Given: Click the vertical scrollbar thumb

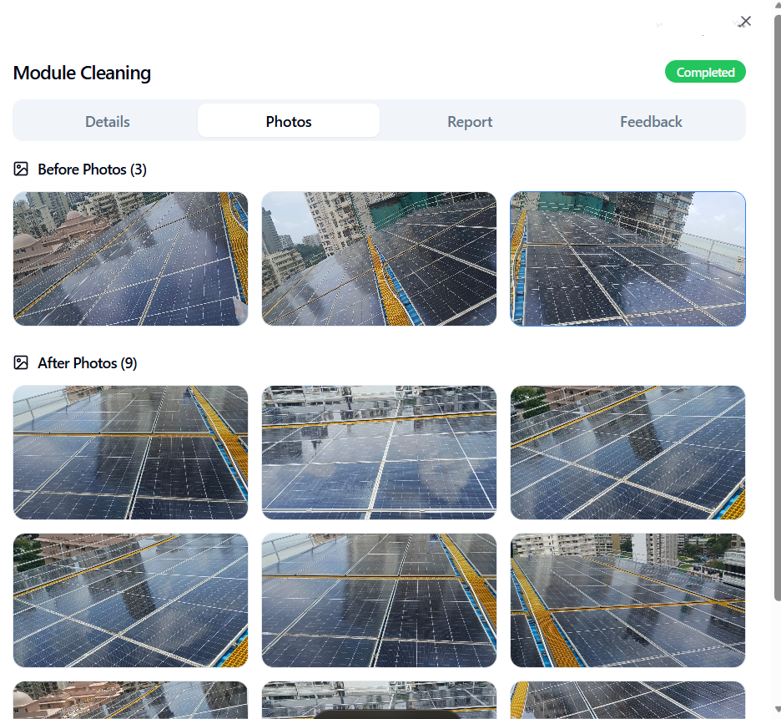Looking at the screenshot, I should [777, 308].
